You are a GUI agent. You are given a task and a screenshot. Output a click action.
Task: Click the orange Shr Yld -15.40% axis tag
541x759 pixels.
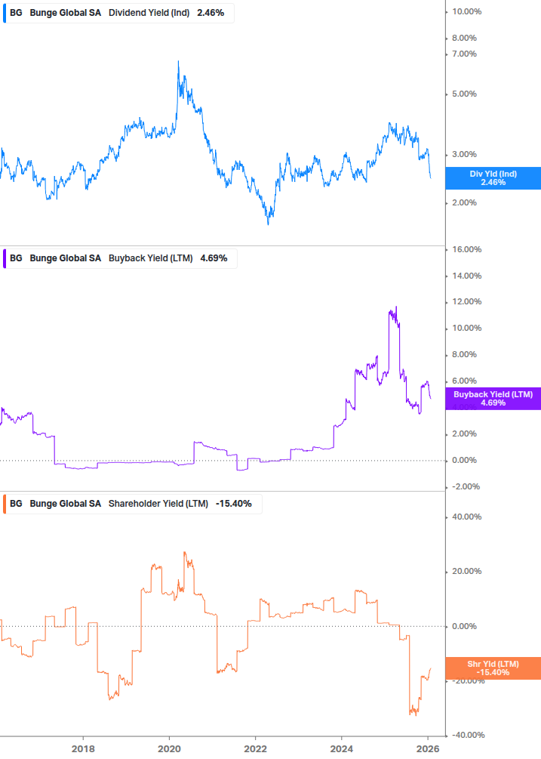tap(493, 668)
